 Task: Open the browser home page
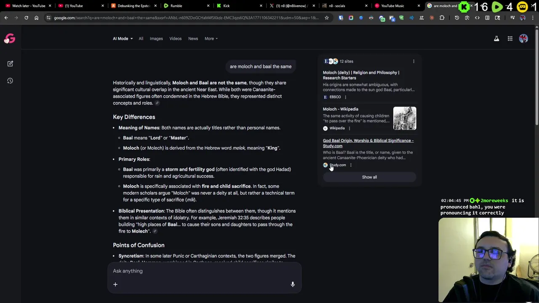click(36, 18)
